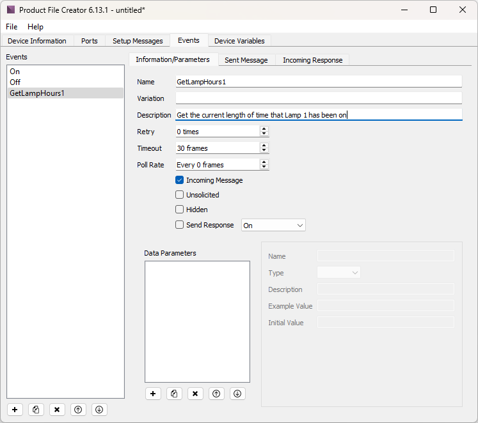Open the Sent Message tab
This screenshot has width=478, height=423.
[x=246, y=60]
